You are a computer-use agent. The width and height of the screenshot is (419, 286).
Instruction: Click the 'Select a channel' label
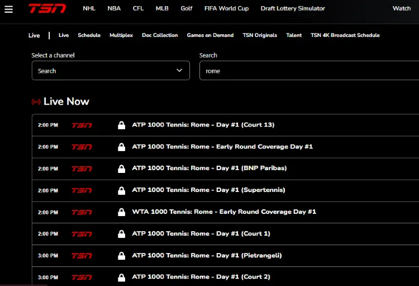point(53,55)
